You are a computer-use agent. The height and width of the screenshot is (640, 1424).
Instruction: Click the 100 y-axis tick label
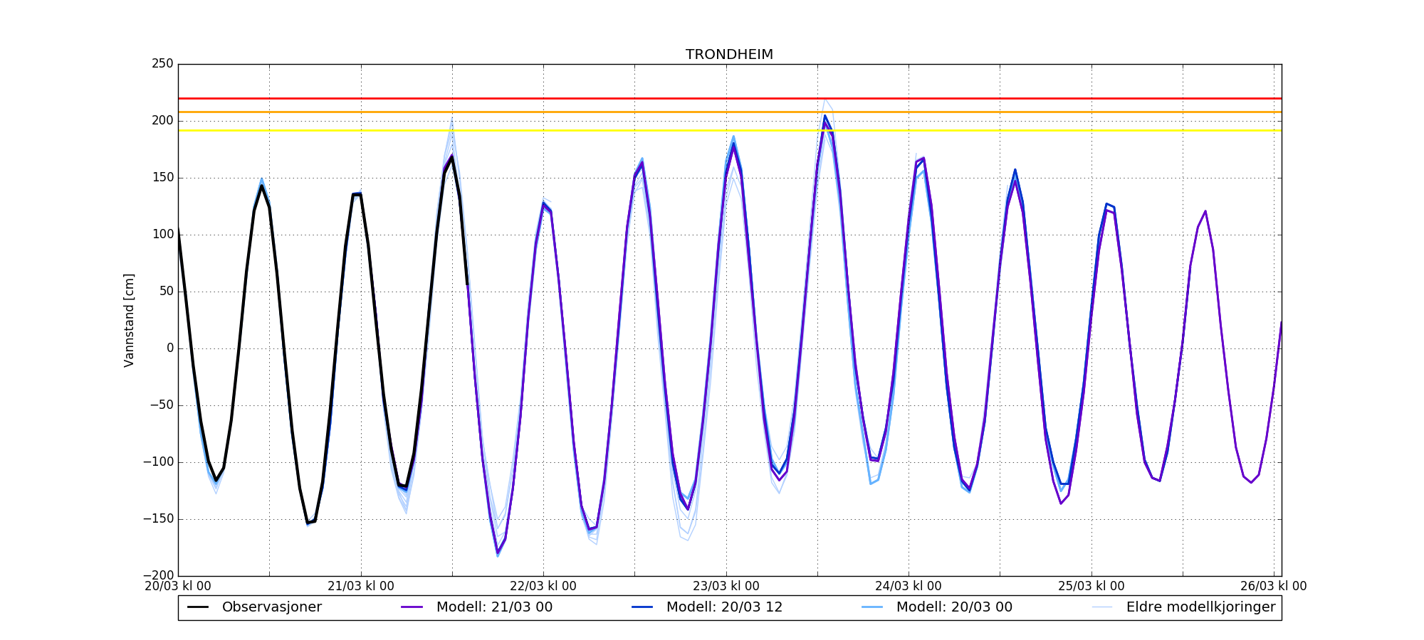(162, 235)
